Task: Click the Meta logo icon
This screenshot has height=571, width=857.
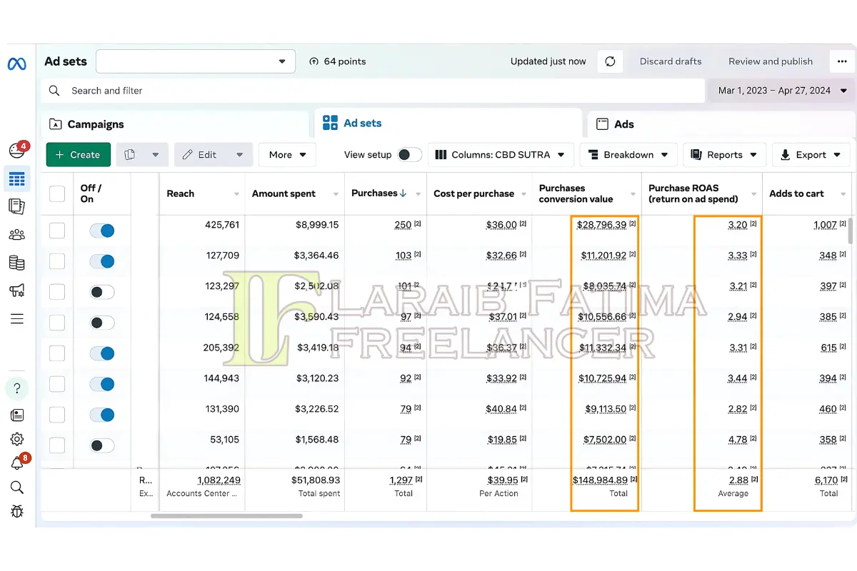Action: point(16,64)
